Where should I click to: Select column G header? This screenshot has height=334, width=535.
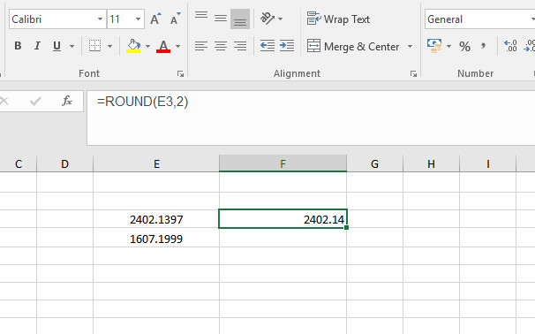[x=374, y=164]
